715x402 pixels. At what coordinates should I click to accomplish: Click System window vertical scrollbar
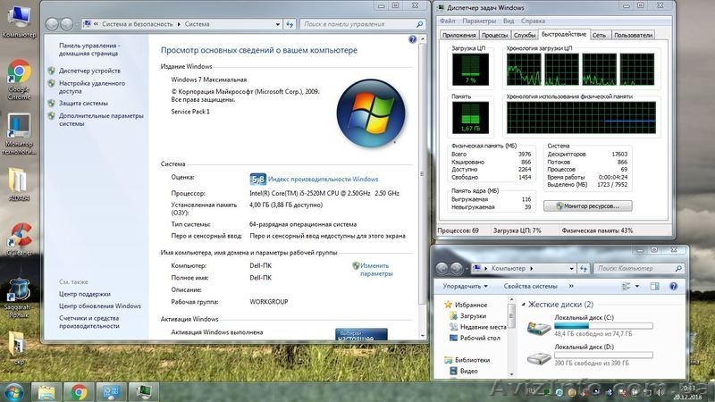(422, 173)
